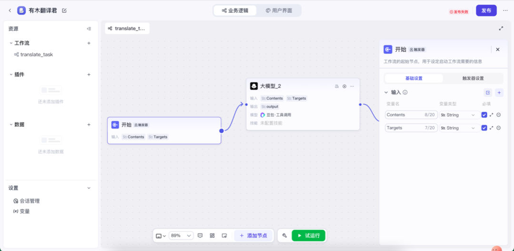Select the 触发器设置 tab

(473, 79)
